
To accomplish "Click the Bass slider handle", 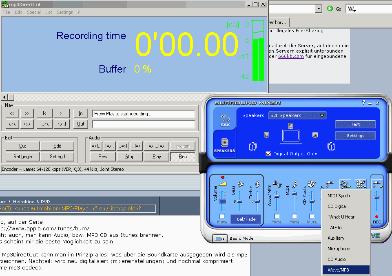I will [x=239, y=201].
